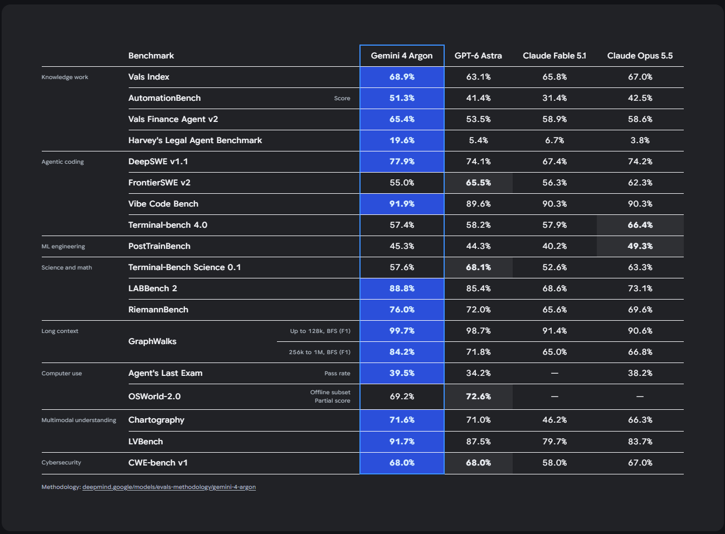Click the Benchmark column header

pos(151,56)
